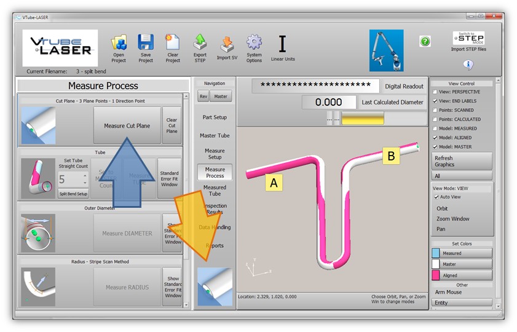The height and width of the screenshot is (332, 517).
Task: Select Master Tube in Navigation menu
Action: pos(215,135)
